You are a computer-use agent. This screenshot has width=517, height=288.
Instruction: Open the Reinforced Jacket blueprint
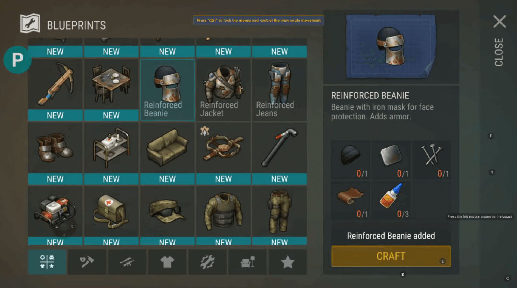point(223,90)
